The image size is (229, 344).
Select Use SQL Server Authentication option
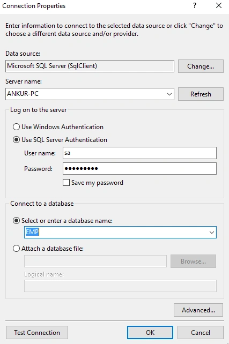16,140
